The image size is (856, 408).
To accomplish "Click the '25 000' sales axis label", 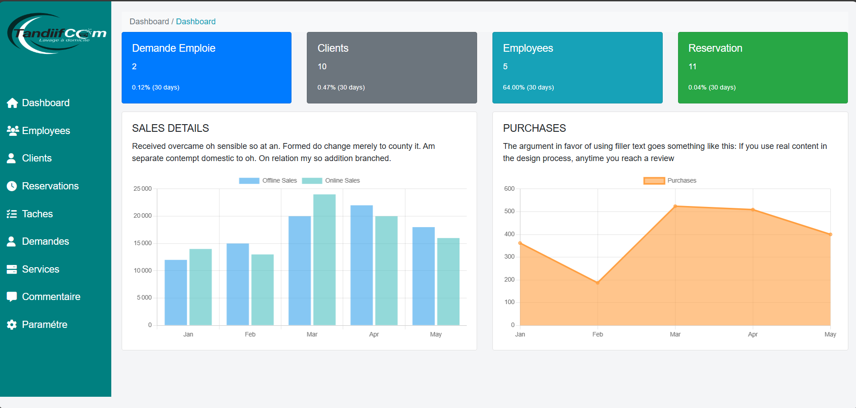I will pyautogui.click(x=142, y=188).
